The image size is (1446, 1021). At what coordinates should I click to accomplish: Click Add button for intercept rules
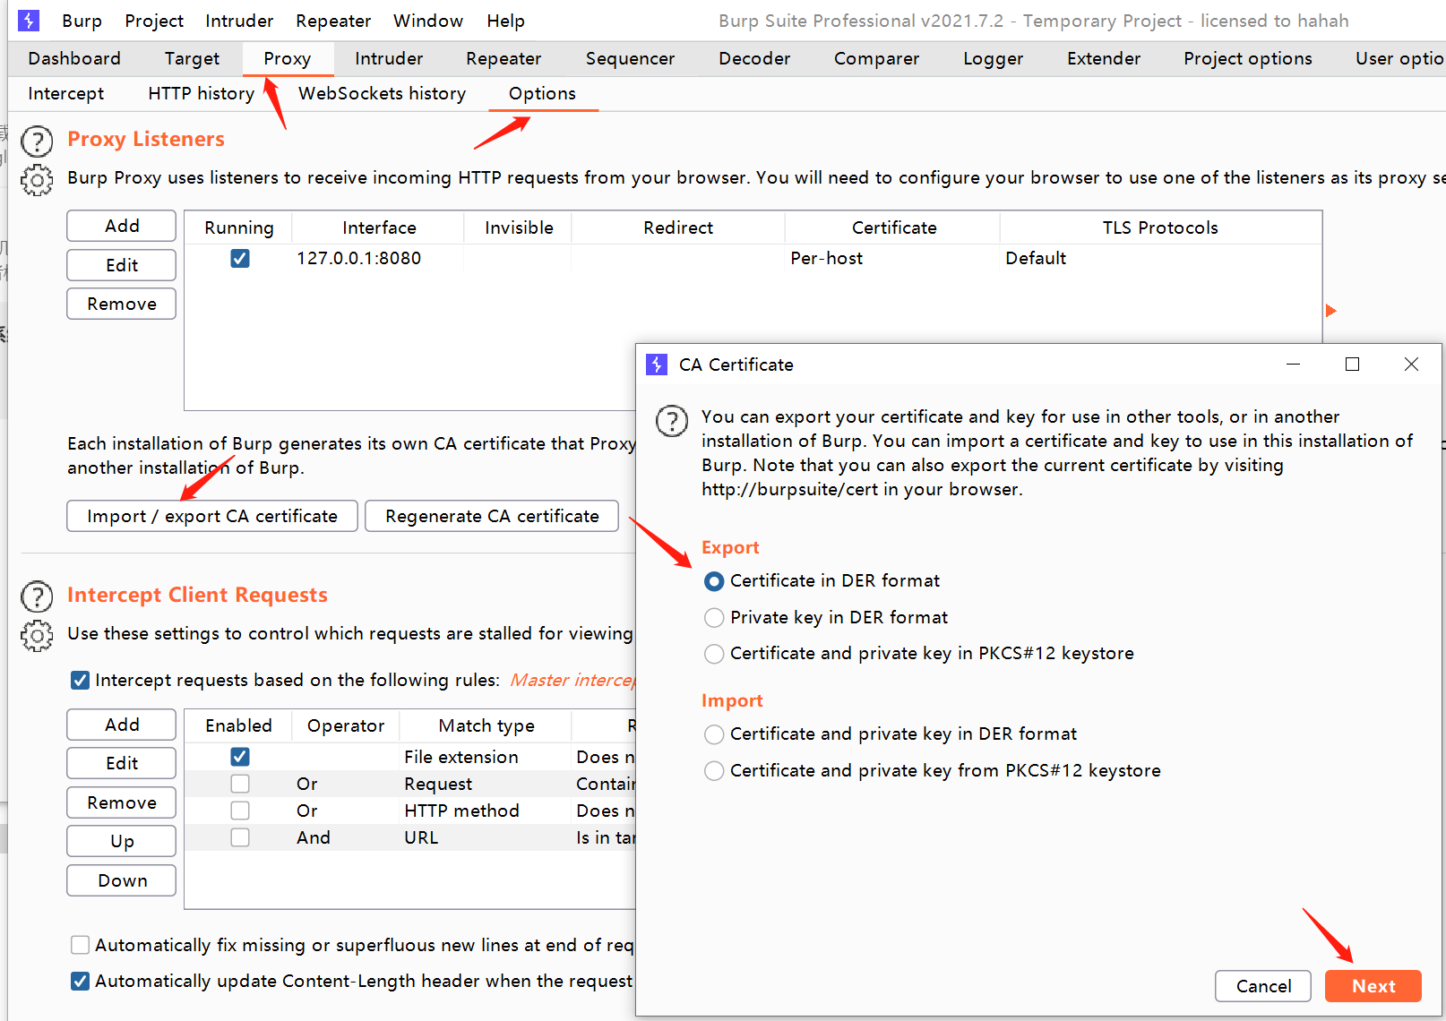121,725
